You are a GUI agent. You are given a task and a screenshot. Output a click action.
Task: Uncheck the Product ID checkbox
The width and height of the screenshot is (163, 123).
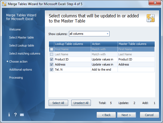pos(52,59)
